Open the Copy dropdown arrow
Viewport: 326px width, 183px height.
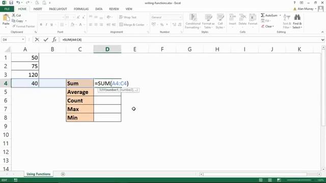[x=26, y=21]
